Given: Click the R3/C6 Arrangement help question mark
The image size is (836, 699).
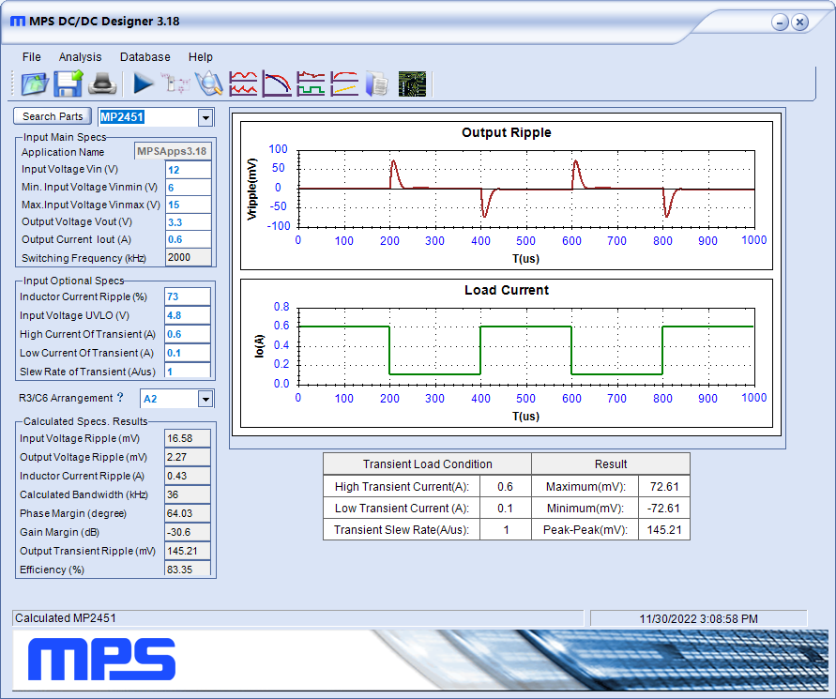Looking at the screenshot, I should pyautogui.click(x=119, y=398).
